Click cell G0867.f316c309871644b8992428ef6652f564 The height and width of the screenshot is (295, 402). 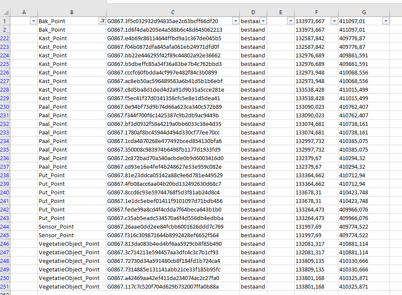click(x=173, y=235)
